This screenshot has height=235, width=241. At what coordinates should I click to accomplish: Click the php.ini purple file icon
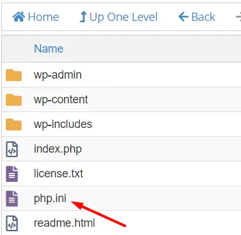pos(12,199)
